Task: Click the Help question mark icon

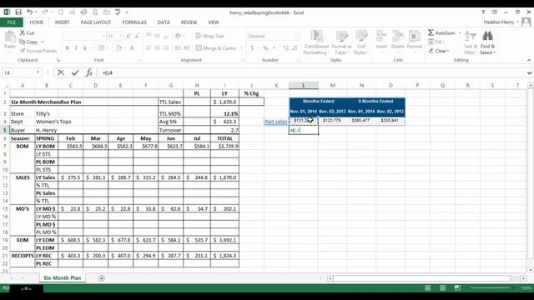Action: pos(483,12)
